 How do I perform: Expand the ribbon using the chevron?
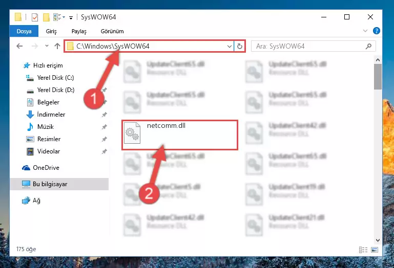(365, 31)
